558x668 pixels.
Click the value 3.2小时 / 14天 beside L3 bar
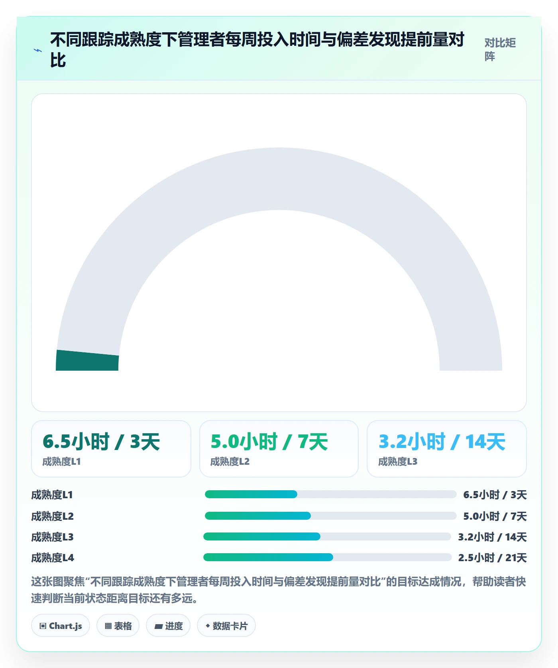click(493, 537)
